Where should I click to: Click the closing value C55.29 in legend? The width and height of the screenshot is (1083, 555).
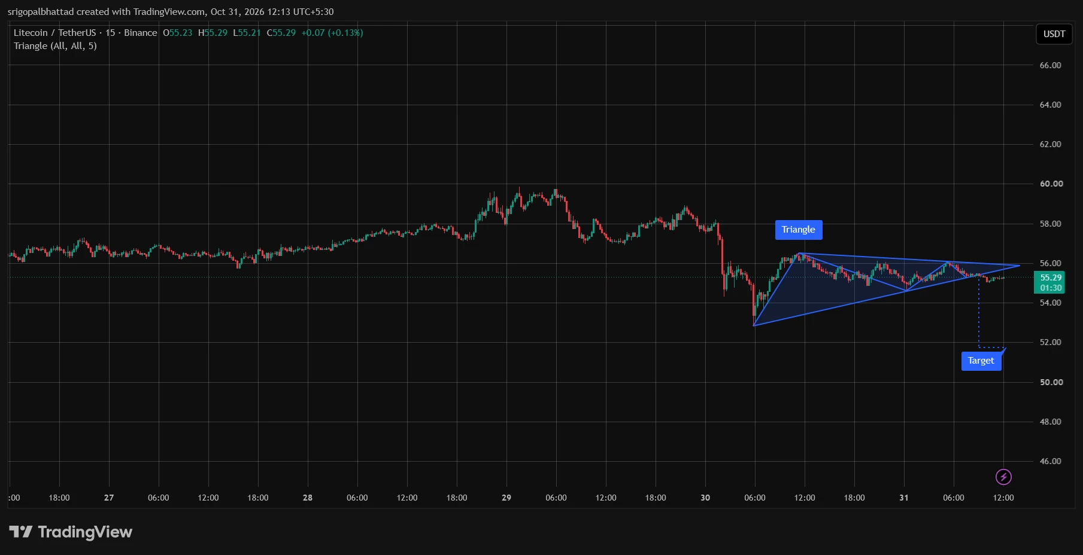point(281,33)
